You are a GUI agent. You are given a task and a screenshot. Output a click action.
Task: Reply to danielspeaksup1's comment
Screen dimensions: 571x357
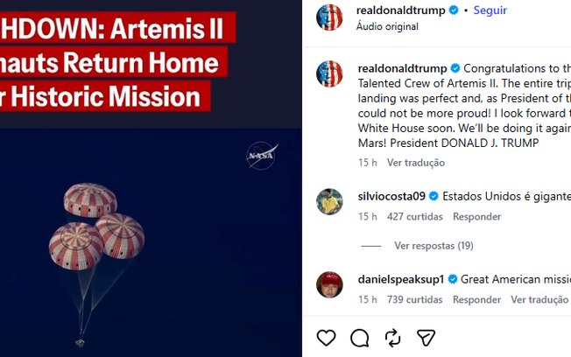476,299
